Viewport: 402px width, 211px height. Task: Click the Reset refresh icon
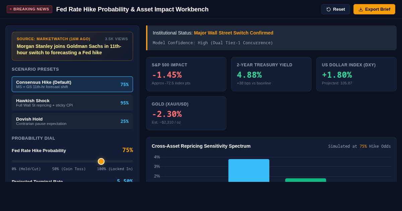329,9
